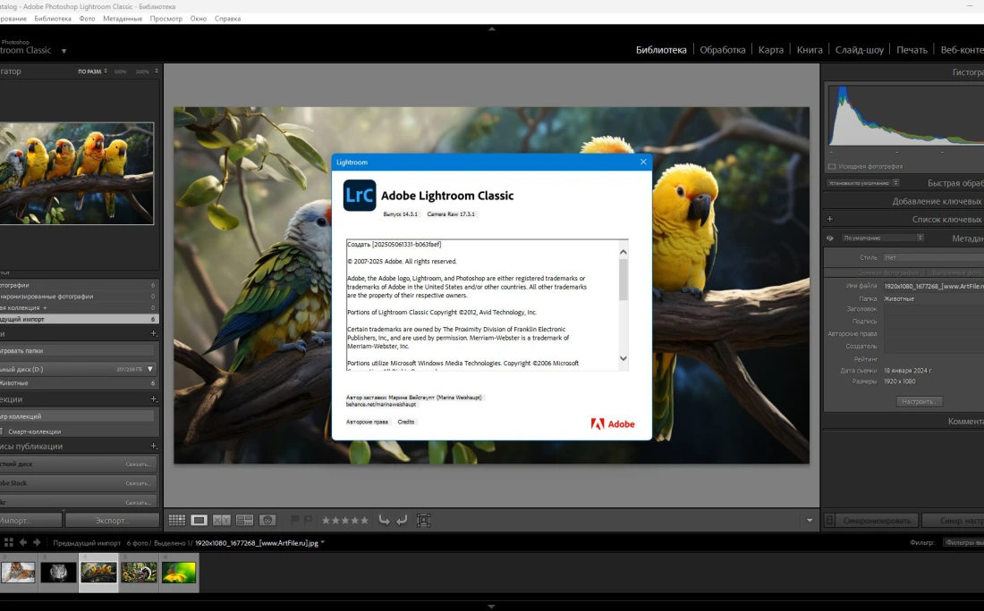Click the 'Credits' link in dialog
The image size is (984, 611).
pyautogui.click(x=406, y=422)
